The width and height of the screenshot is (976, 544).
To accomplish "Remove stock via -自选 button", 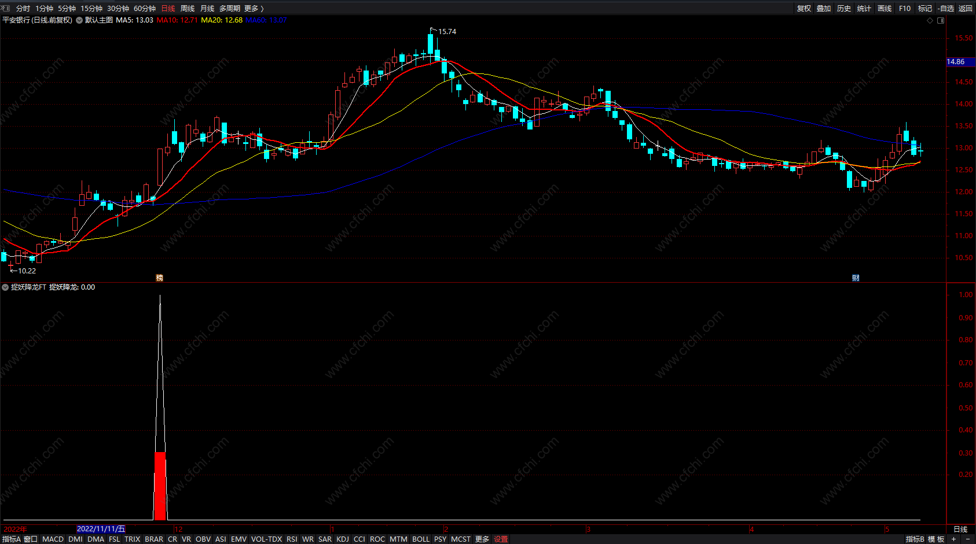I will 946,9.
